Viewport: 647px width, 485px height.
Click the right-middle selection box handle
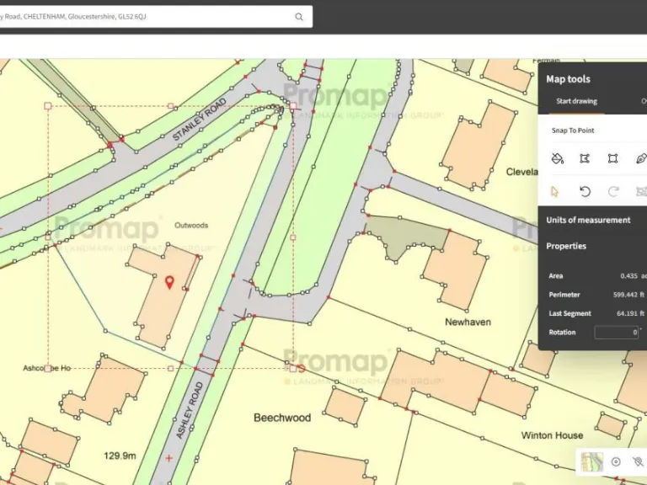click(293, 237)
